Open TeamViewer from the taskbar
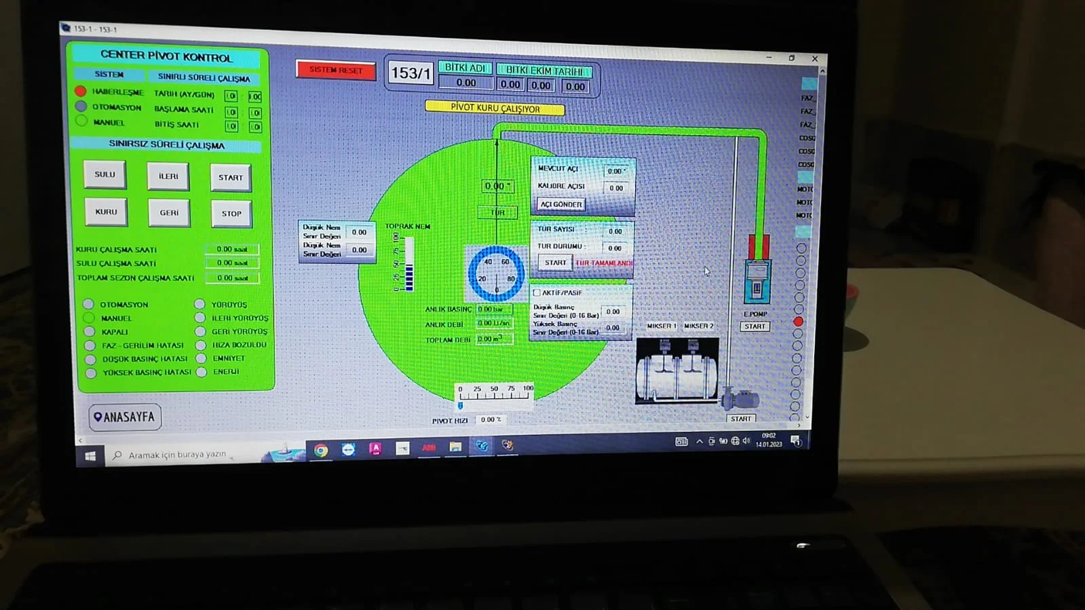The height and width of the screenshot is (610, 1085). 348,449
